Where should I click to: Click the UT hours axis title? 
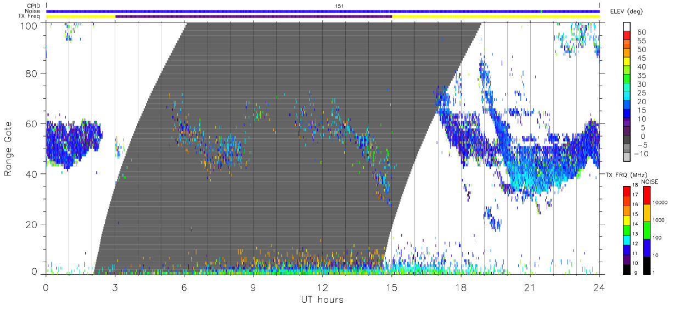[x=322, y=299]
